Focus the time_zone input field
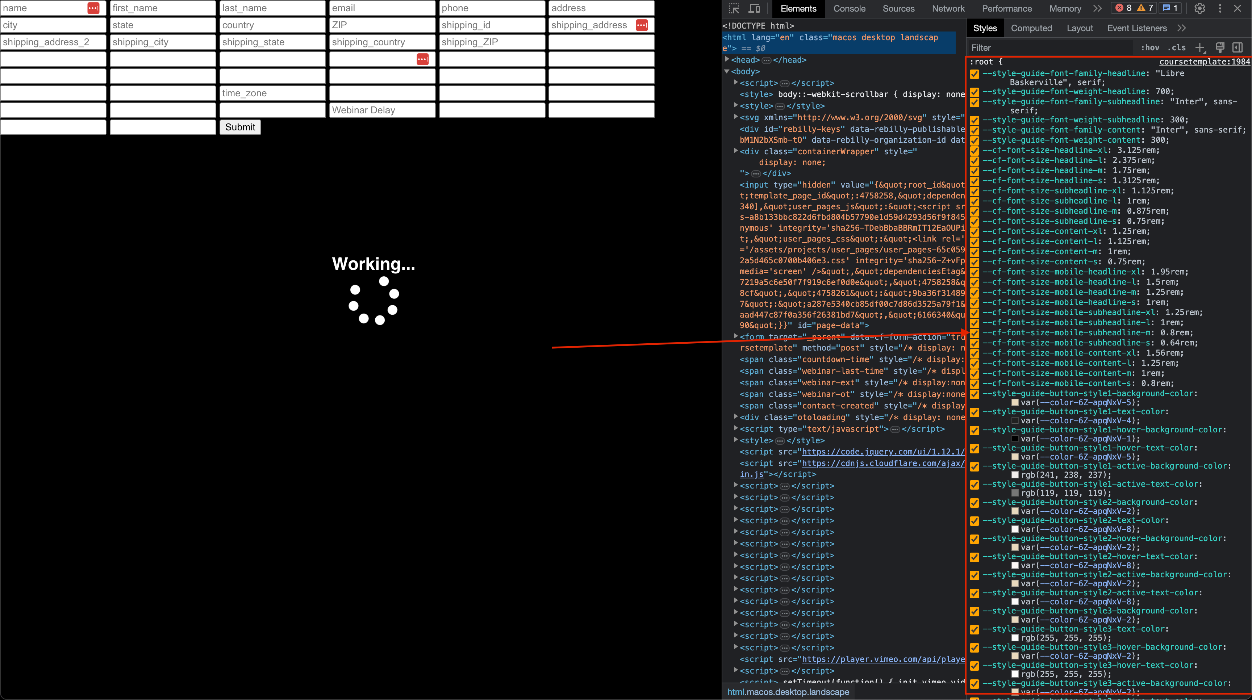 tap(272, 93)
